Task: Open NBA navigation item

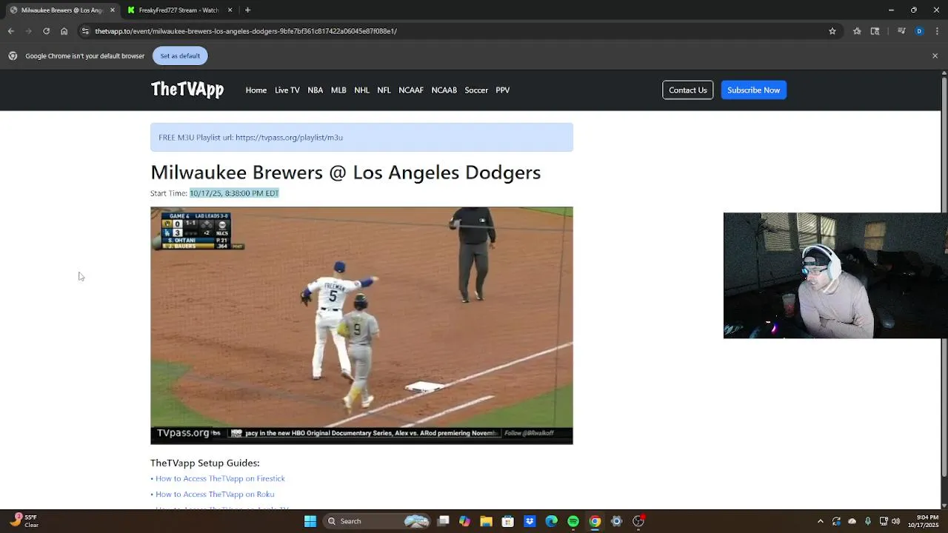Action: click(316, 90)
